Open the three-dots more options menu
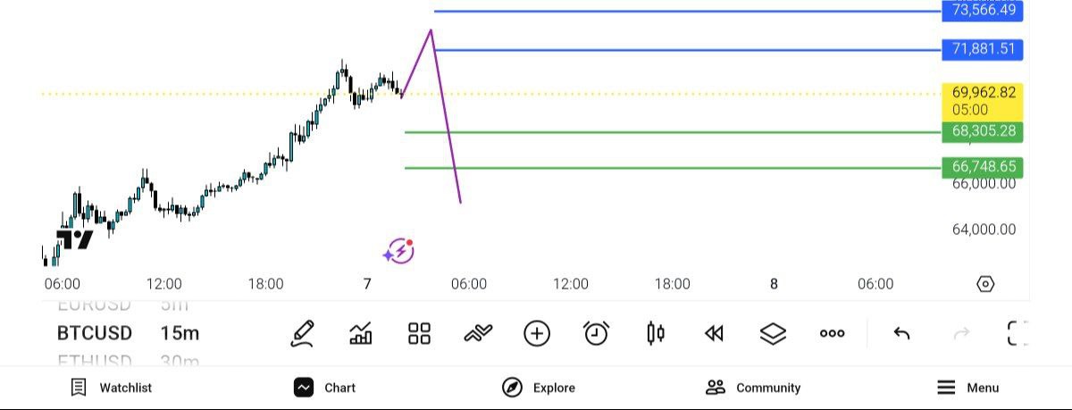 (x=832, y=334)
